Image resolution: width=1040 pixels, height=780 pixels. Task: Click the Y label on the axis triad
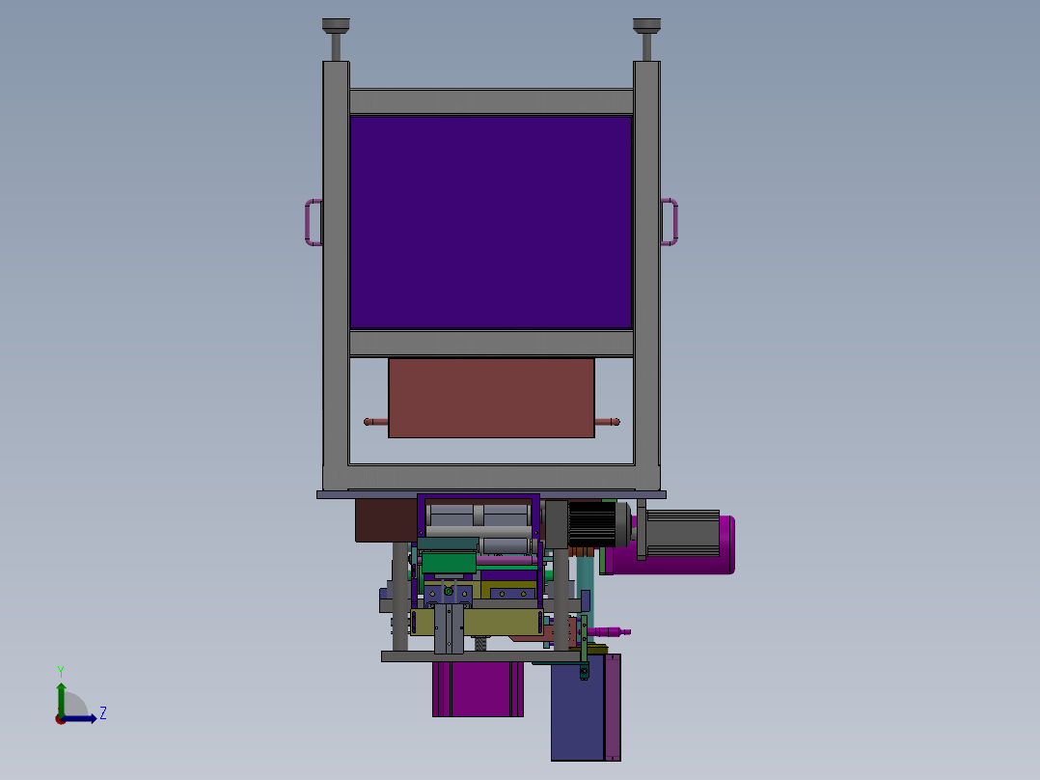click(61, 672)
